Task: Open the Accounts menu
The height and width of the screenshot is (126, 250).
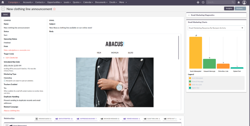Action: coord(28,2)
